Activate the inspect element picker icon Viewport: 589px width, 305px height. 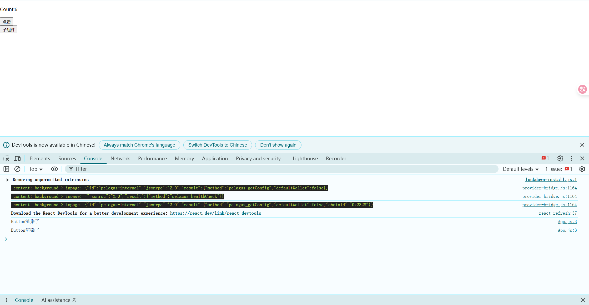pyautogui.click(x=6, y=158)
